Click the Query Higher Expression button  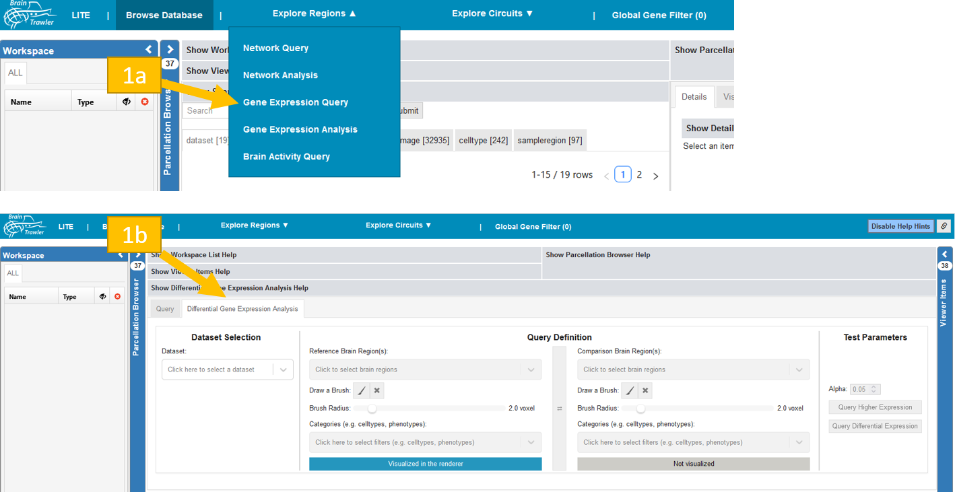(x=875, y=407)
